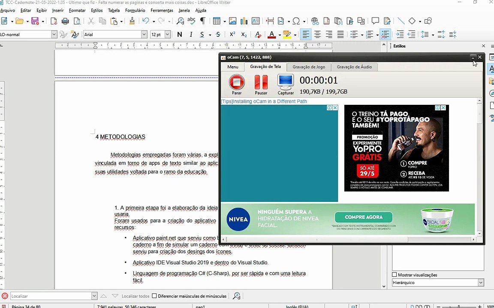Open Find and Replace toolbar icon
494x308 pixels.
(x=180, y=21)
